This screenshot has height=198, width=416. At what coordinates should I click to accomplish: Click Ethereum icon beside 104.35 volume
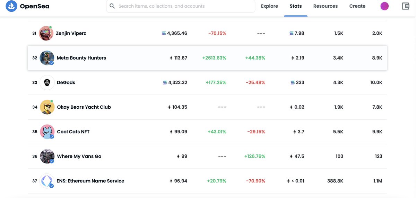(169, 107)
